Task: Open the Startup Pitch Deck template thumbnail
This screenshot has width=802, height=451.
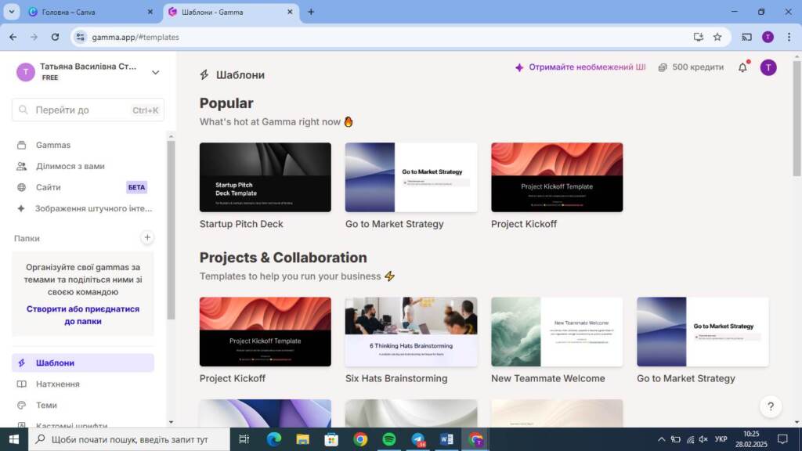Action: (266, 177)
